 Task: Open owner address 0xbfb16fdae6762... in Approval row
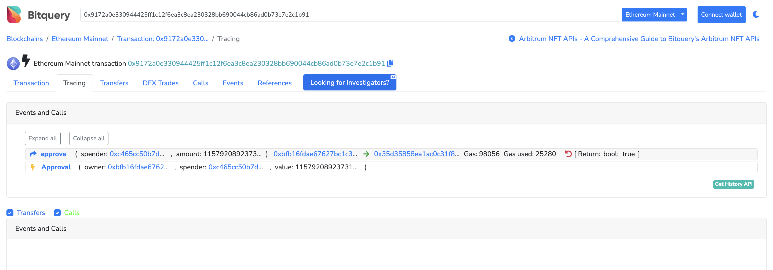(x=138, y=167)
